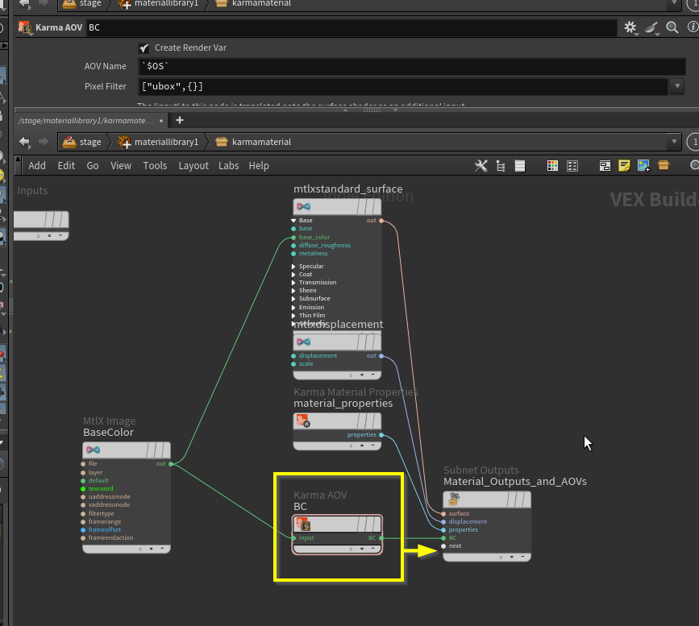The height and width of the screenshot is (626, 699).
Task: Open the Edit menu
Action: (x=66, y=166)
